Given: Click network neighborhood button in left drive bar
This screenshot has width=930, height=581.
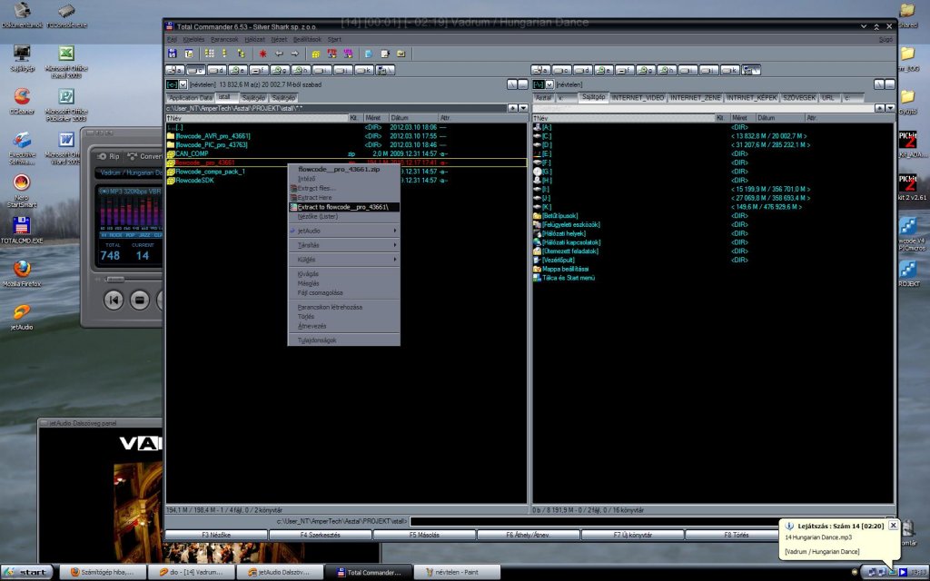Looking at the screenshot, I should (x=385, y=70).
